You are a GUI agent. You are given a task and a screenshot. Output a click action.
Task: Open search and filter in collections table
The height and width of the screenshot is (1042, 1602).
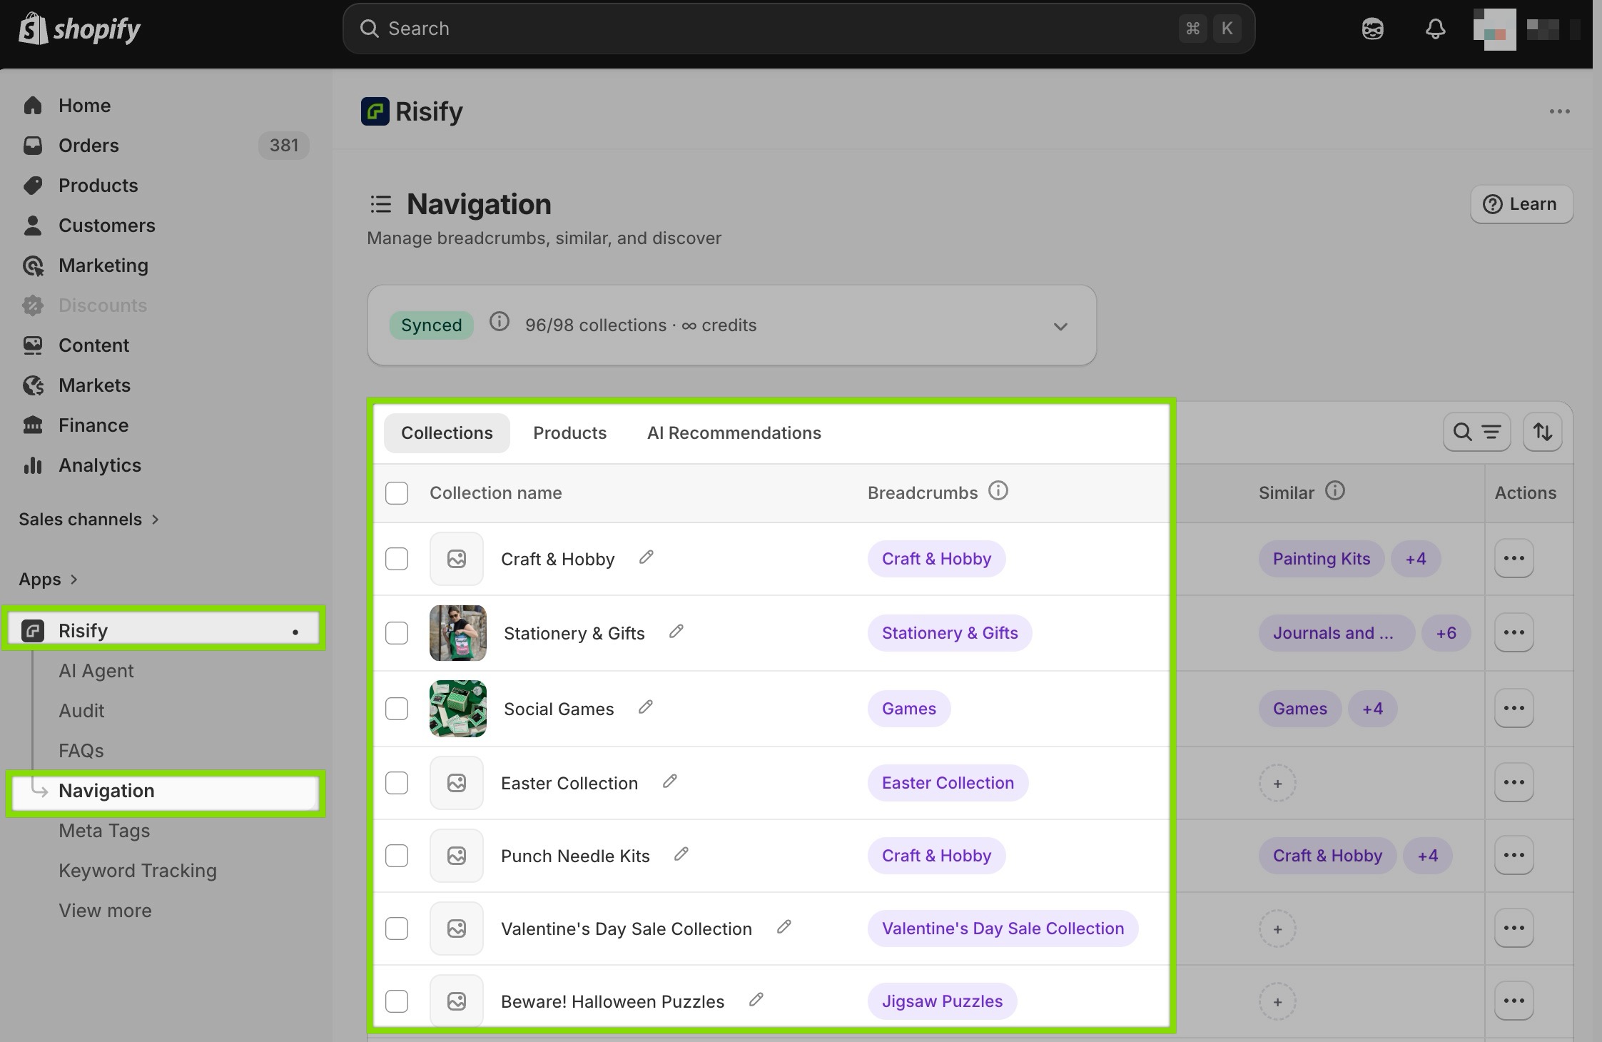pos(1476,432)
